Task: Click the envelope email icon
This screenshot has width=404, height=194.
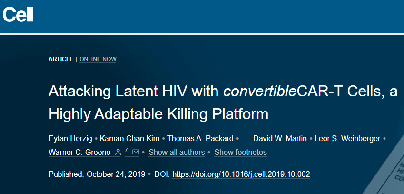Action: 136,152
